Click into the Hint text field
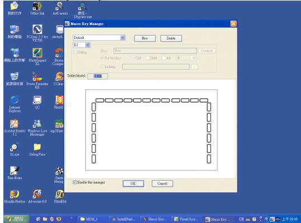 point(155,51)
